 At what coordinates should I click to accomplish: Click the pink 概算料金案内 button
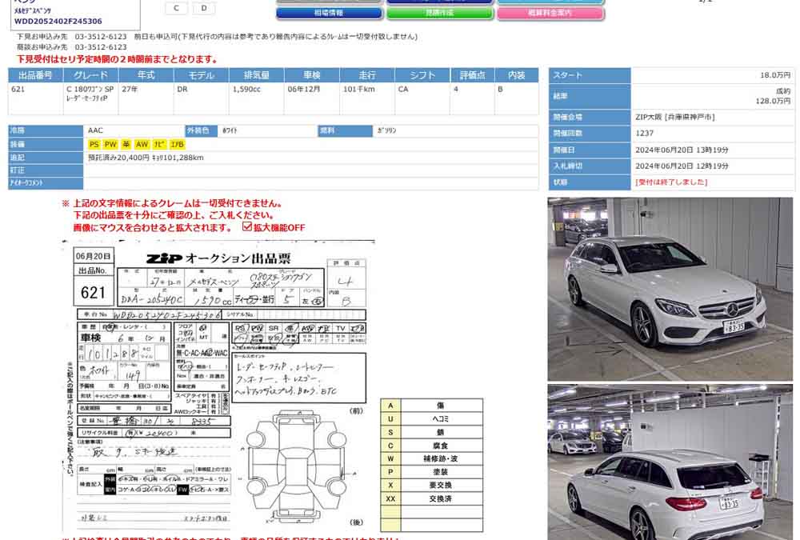point(550,14)
